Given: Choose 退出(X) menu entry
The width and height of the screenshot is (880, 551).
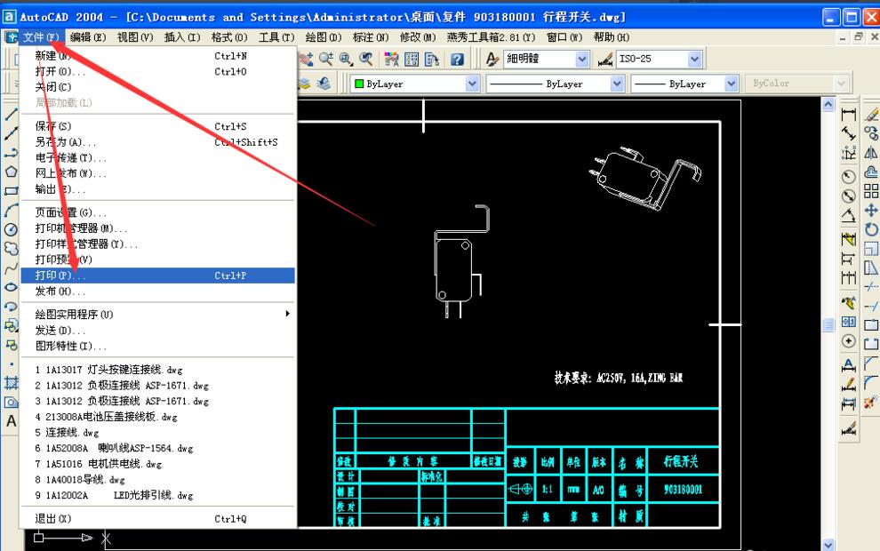Looking at the screenshot, I should pos(157,518).
